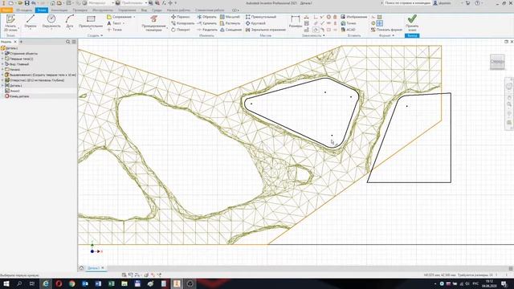Screen dimensions: 514x289
Task: Select the Move (Перенос) tool
Action: pyautogui.click(x=180, y=17)
